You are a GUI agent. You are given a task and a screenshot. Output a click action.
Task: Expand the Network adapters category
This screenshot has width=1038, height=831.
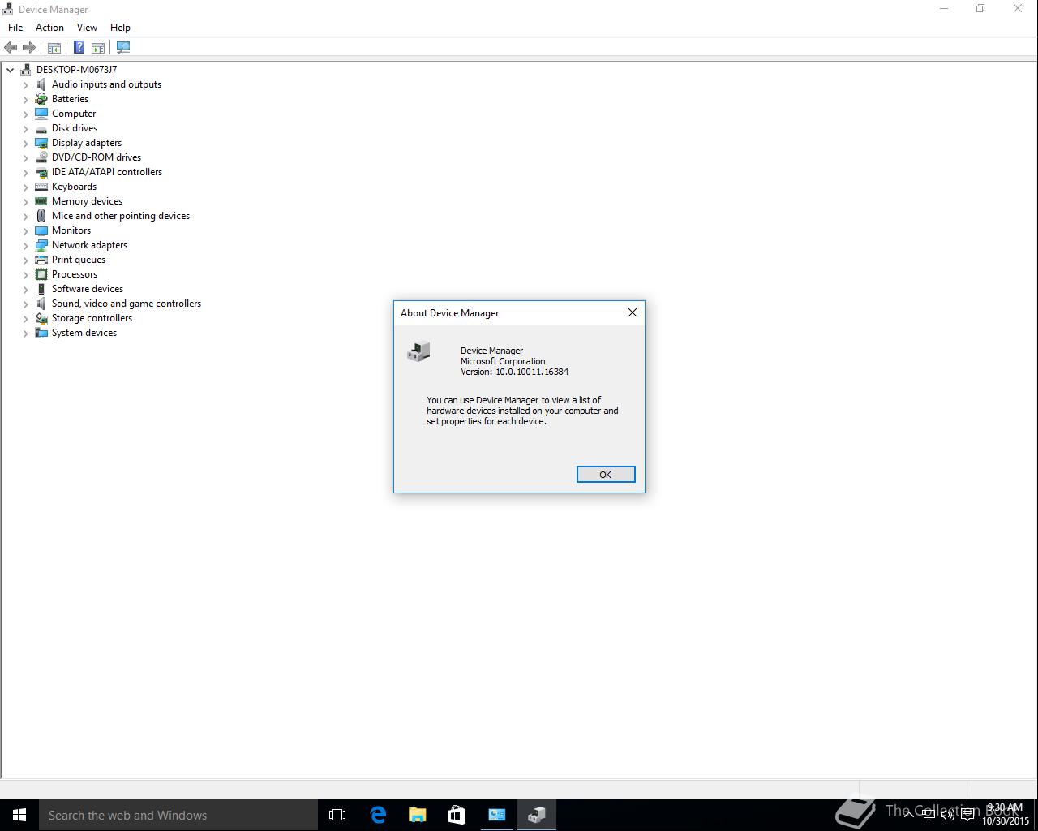point(26,245)
